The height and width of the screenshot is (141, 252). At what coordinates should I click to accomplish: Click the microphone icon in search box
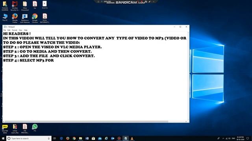pyautogui.click(x=49, y=138)
